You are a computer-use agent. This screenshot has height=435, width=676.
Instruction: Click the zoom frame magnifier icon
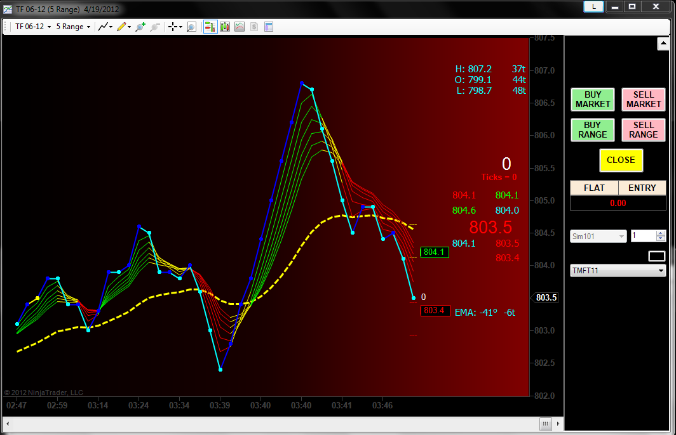(x=191, y=27)
